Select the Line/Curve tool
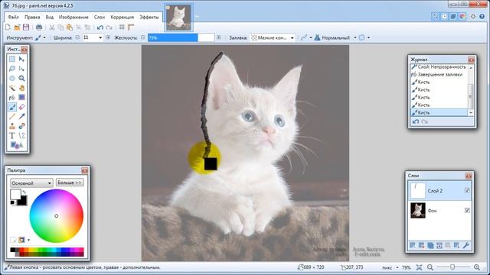Viewport: 490px width, 275px height. pos(21,136)
